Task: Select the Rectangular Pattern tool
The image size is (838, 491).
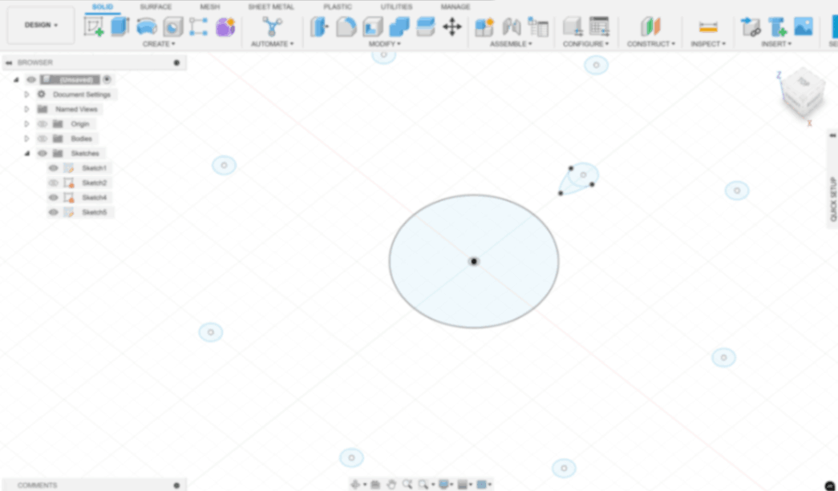Action: 199,26
